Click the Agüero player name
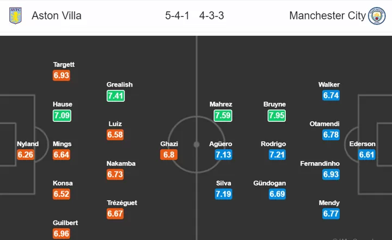The width and height of the screenshot is (392, 240). (x=220, y=144)
